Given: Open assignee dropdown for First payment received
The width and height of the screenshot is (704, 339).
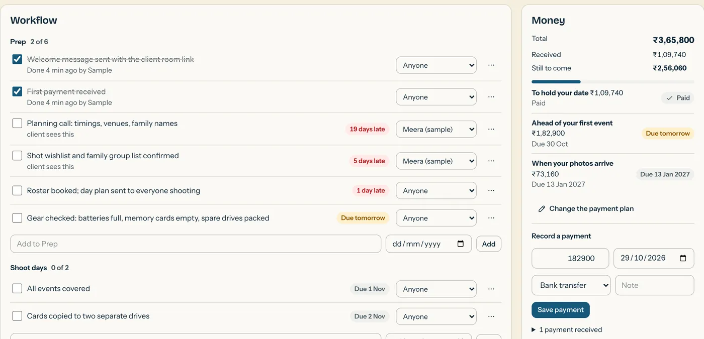Looking at the screenshot, I should 436,97.
